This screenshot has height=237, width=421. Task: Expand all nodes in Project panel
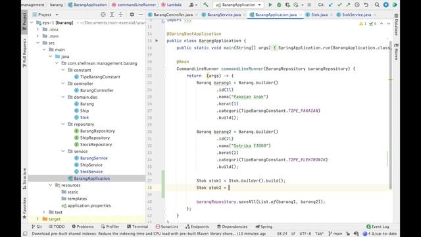[x=112, y=14]
